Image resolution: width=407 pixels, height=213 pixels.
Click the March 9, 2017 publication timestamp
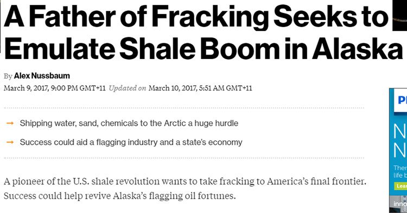55,88
